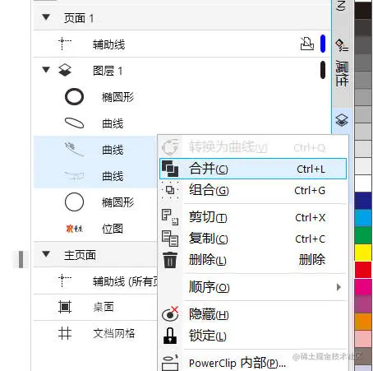373x371 pixels.
Task: Choose PowerClip 内部 menu entry
Action: tap(253, 363)
